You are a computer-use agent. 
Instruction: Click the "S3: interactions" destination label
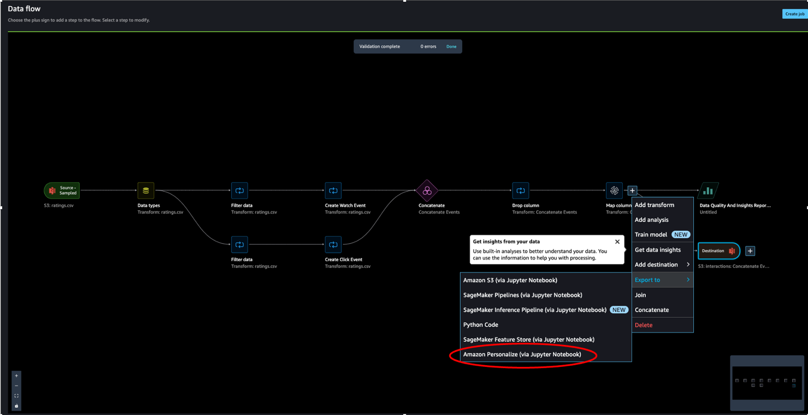tap(733, 266)
